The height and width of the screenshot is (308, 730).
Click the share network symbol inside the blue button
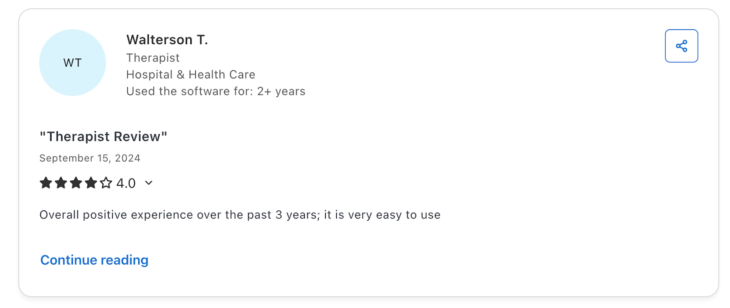pos(681,46)
